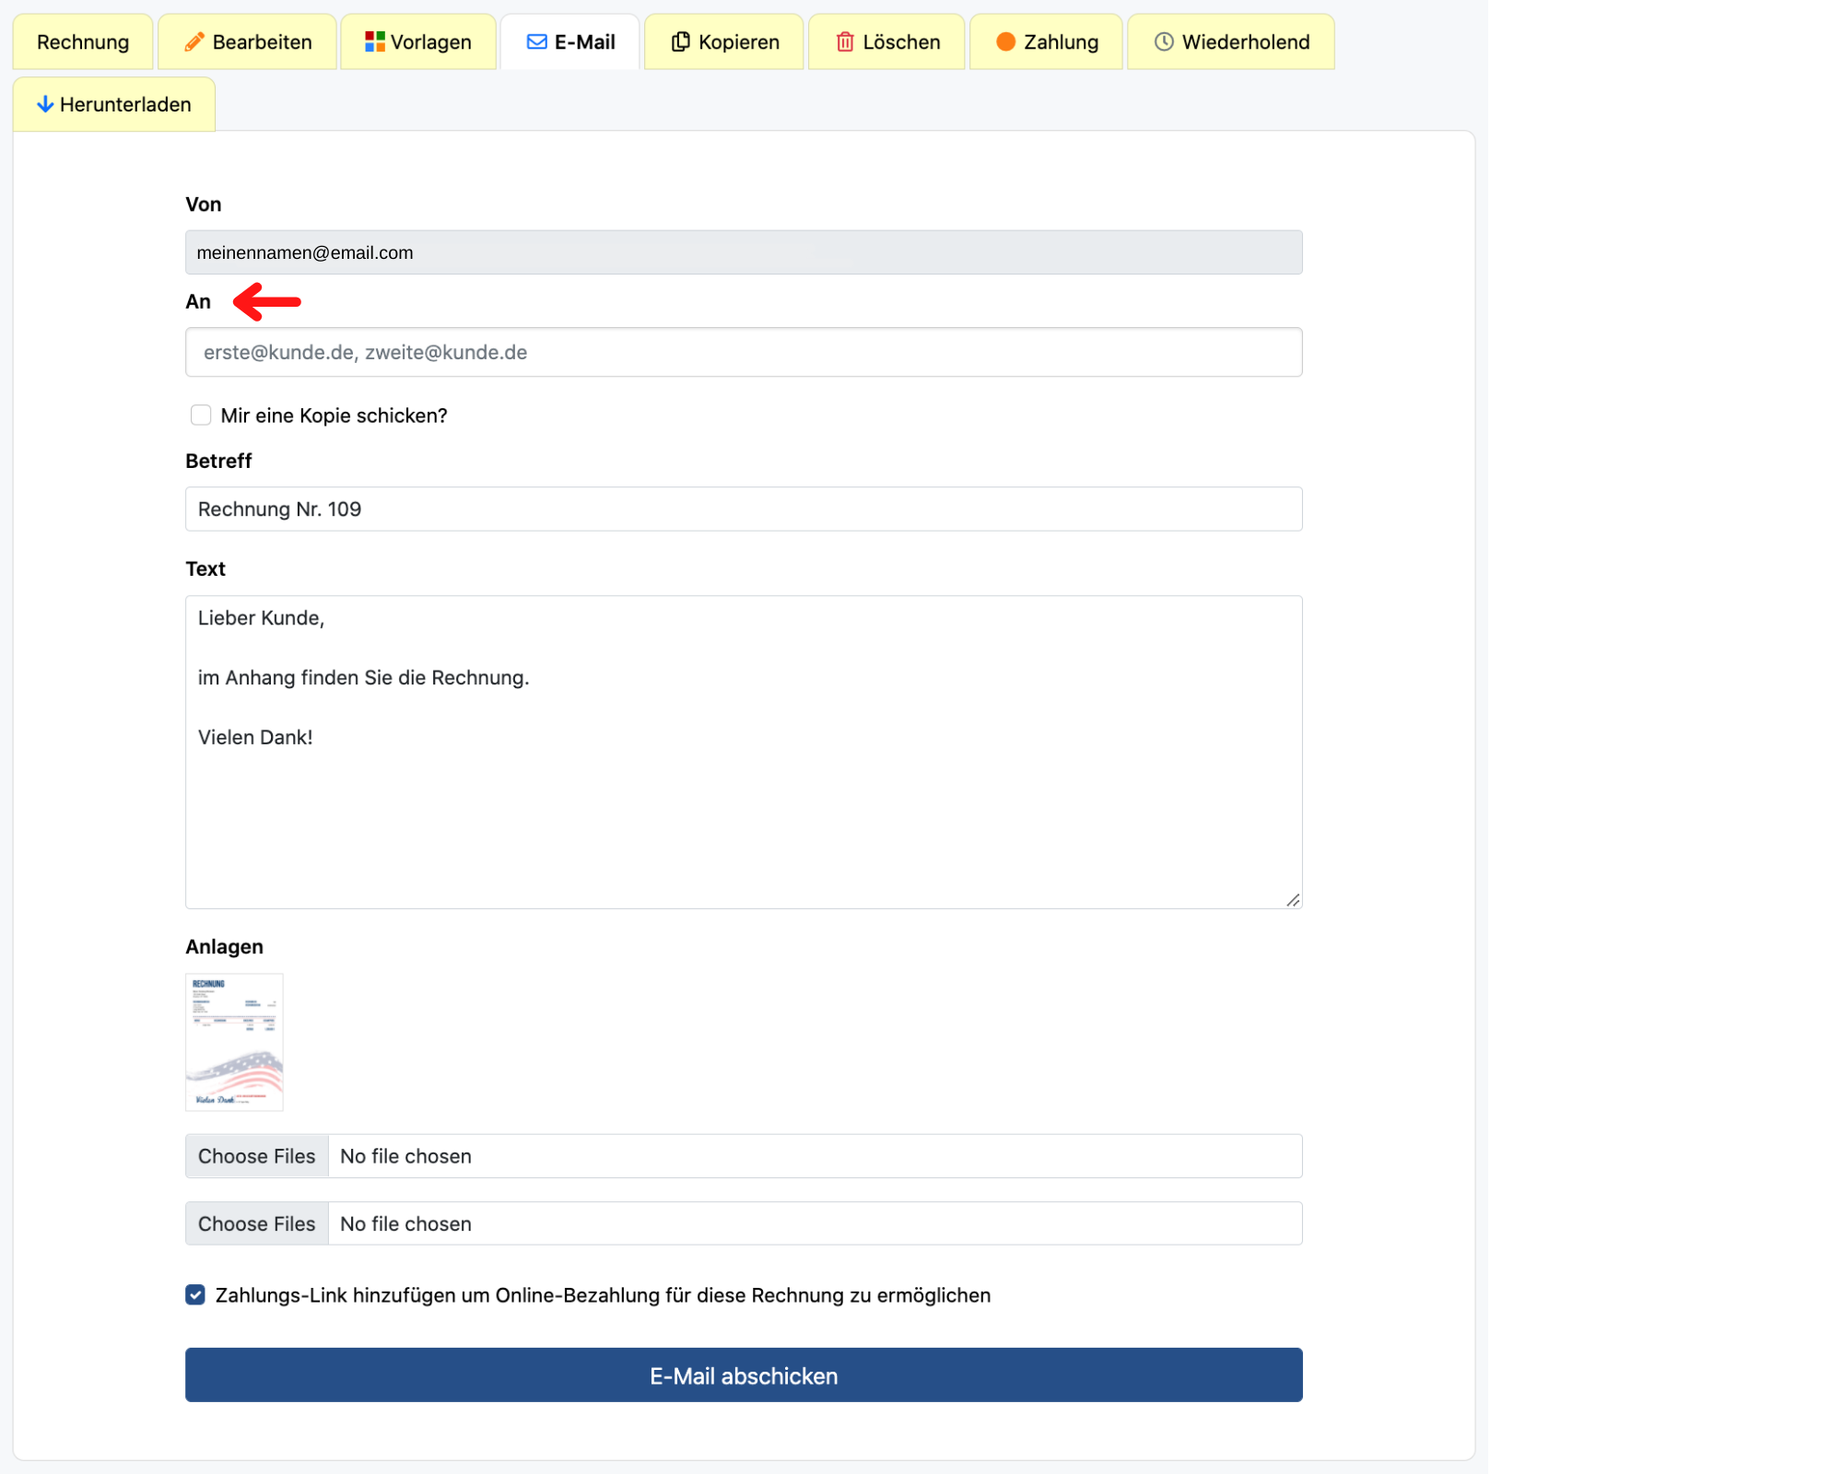Open the Vorlagen tab
Viewport: 1843px width, 1474px height.
tap(418, 41)
